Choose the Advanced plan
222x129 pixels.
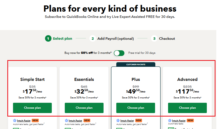coord(187,108)
